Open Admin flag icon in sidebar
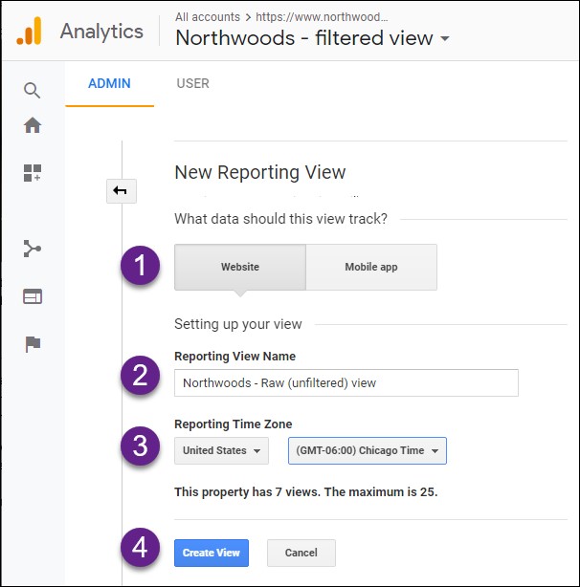Image resolution: width=580 pixels, height=587 pixels. pos(33,344)
